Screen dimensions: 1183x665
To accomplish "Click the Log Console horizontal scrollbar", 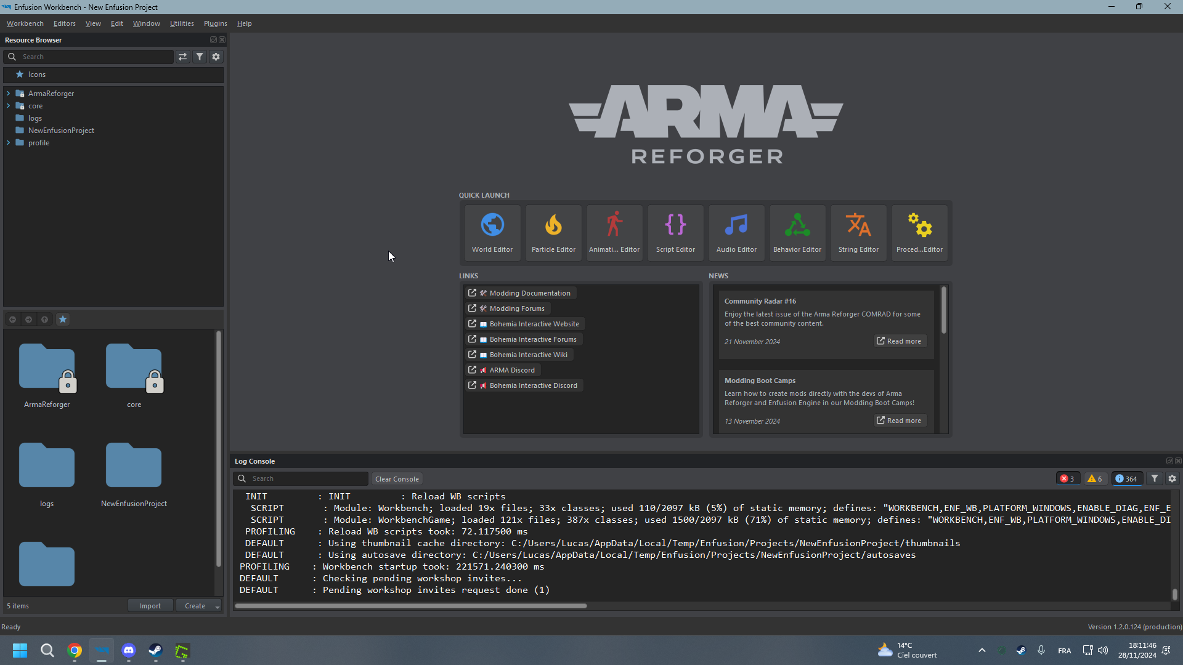I will (411, 606).
